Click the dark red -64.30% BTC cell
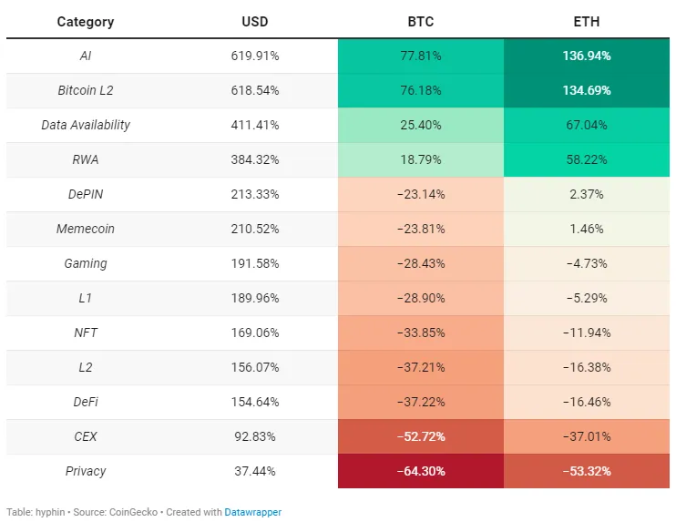The height and width of the screenshot is (522, 676). [421, 471]
